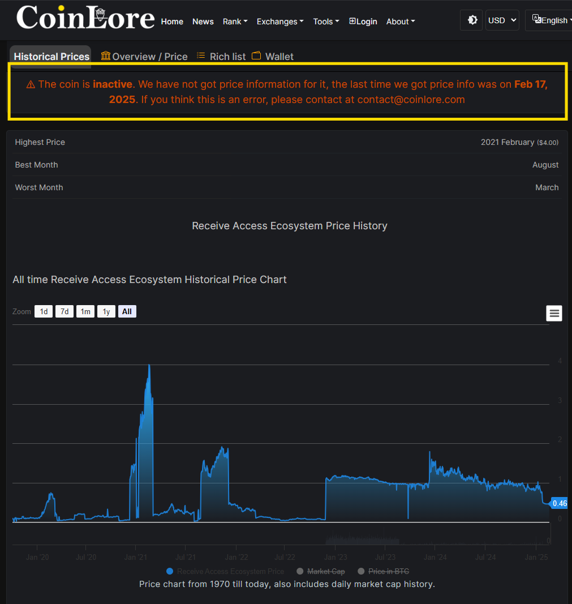This screenshot has width=572, height=604.
Task: Toggle the light/dark theme icon
Action: (x=472, y=20)
